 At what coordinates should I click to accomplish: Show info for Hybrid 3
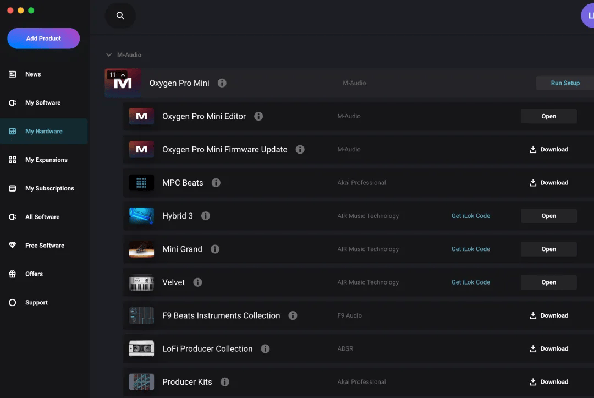click(206, 216)
